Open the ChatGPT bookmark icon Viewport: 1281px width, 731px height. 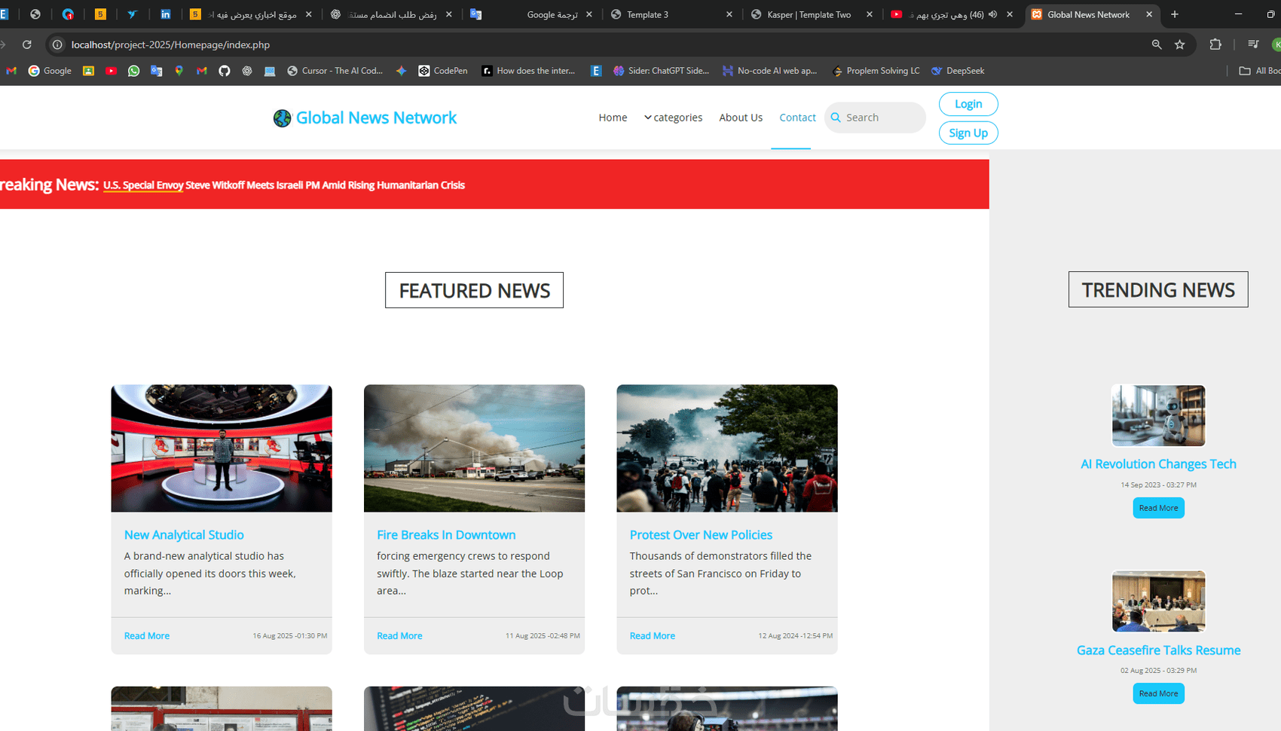247,71
